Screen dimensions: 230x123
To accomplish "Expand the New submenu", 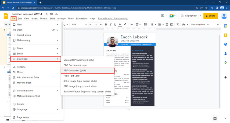I will (x=35, y=25).
